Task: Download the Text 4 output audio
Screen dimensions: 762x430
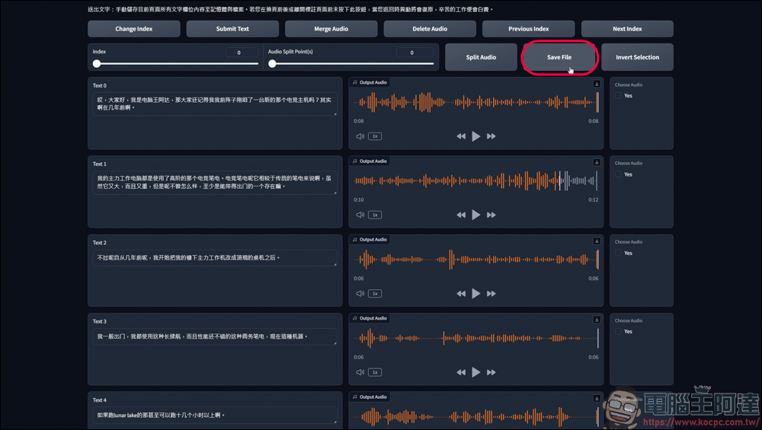Action: pyautogui.click(x=597, y=398)
